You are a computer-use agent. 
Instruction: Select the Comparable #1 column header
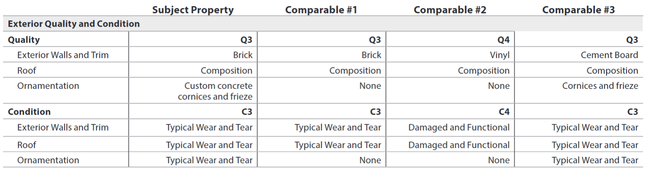pyautogui.click(x=321, y=10)
